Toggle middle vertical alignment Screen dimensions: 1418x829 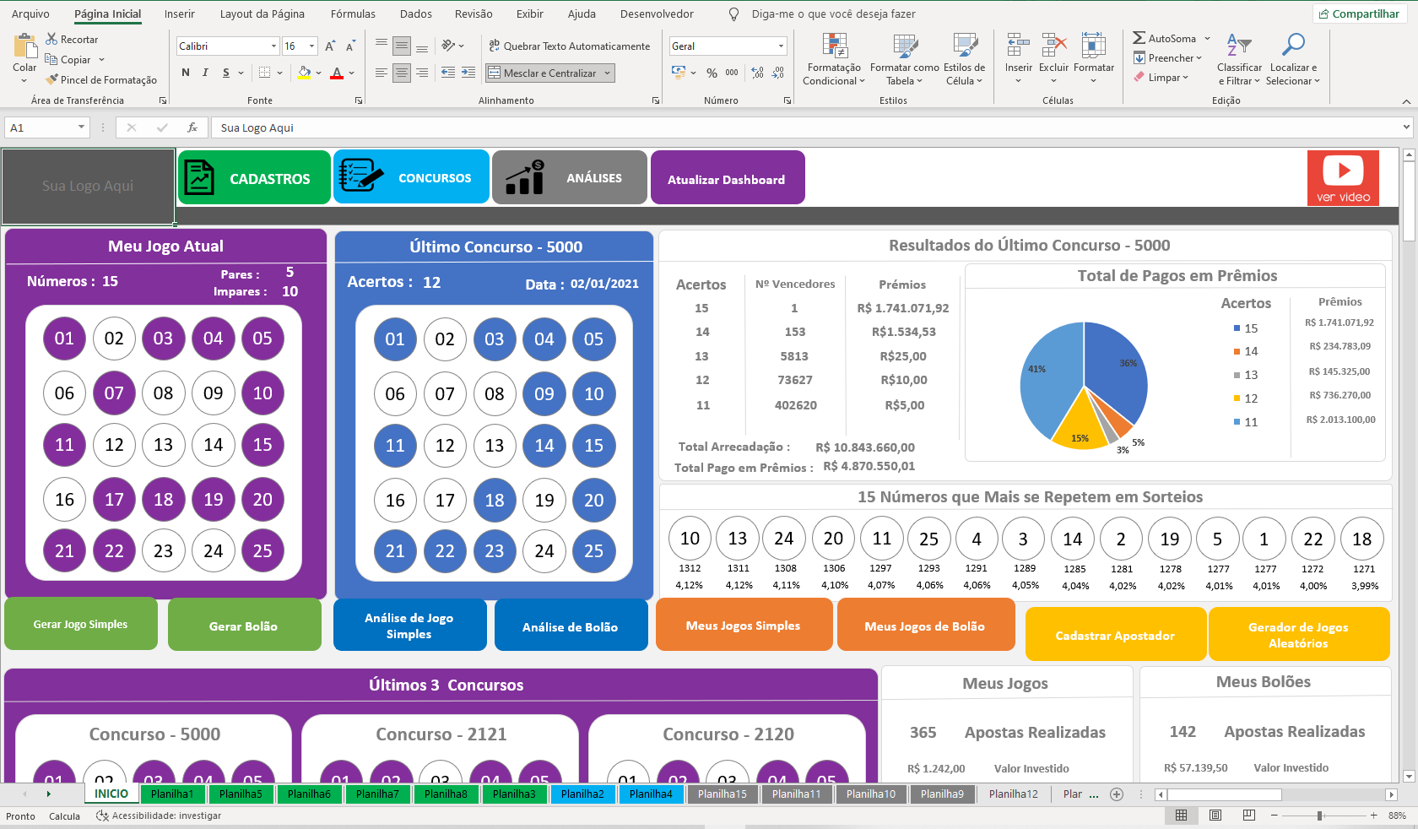click(x=402, y=46)
